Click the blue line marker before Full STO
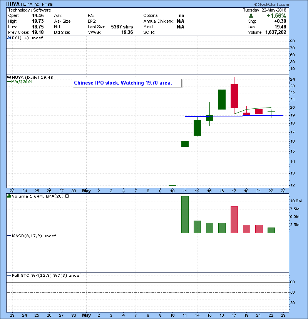 9,276
